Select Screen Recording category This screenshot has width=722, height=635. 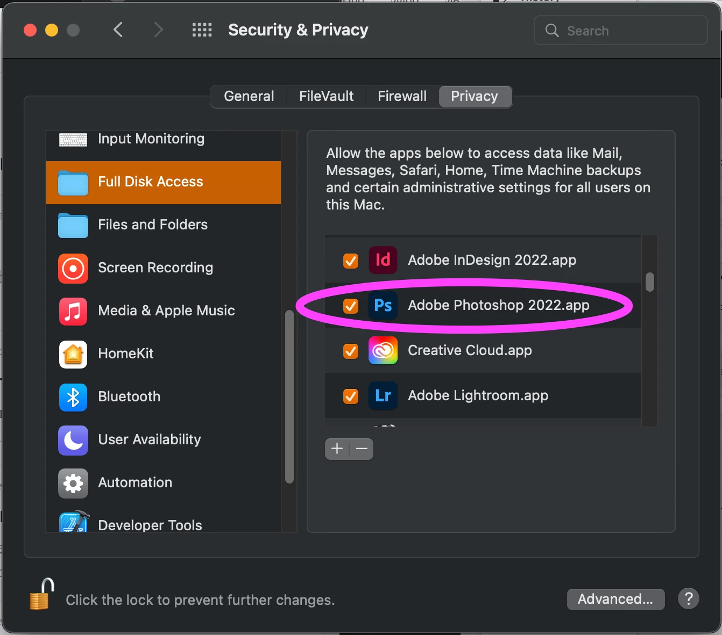pyautogui.click(x=164, y=268)
